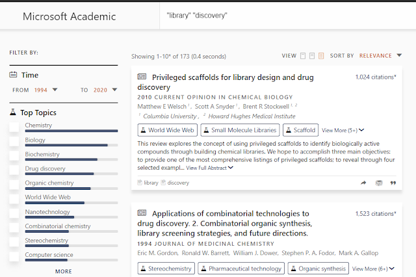416x277 pixels.
Task: Open the Sort By Relevance dropdown
Action: [380, 56]
